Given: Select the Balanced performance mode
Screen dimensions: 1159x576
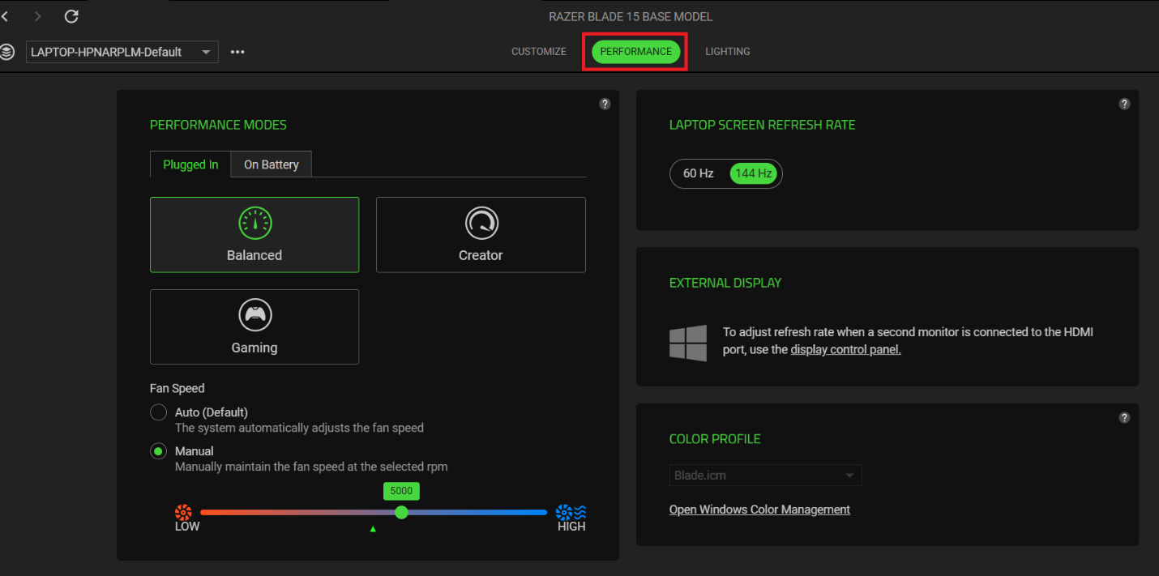Looking at the screenshot, I should click(x=254, y=235).
